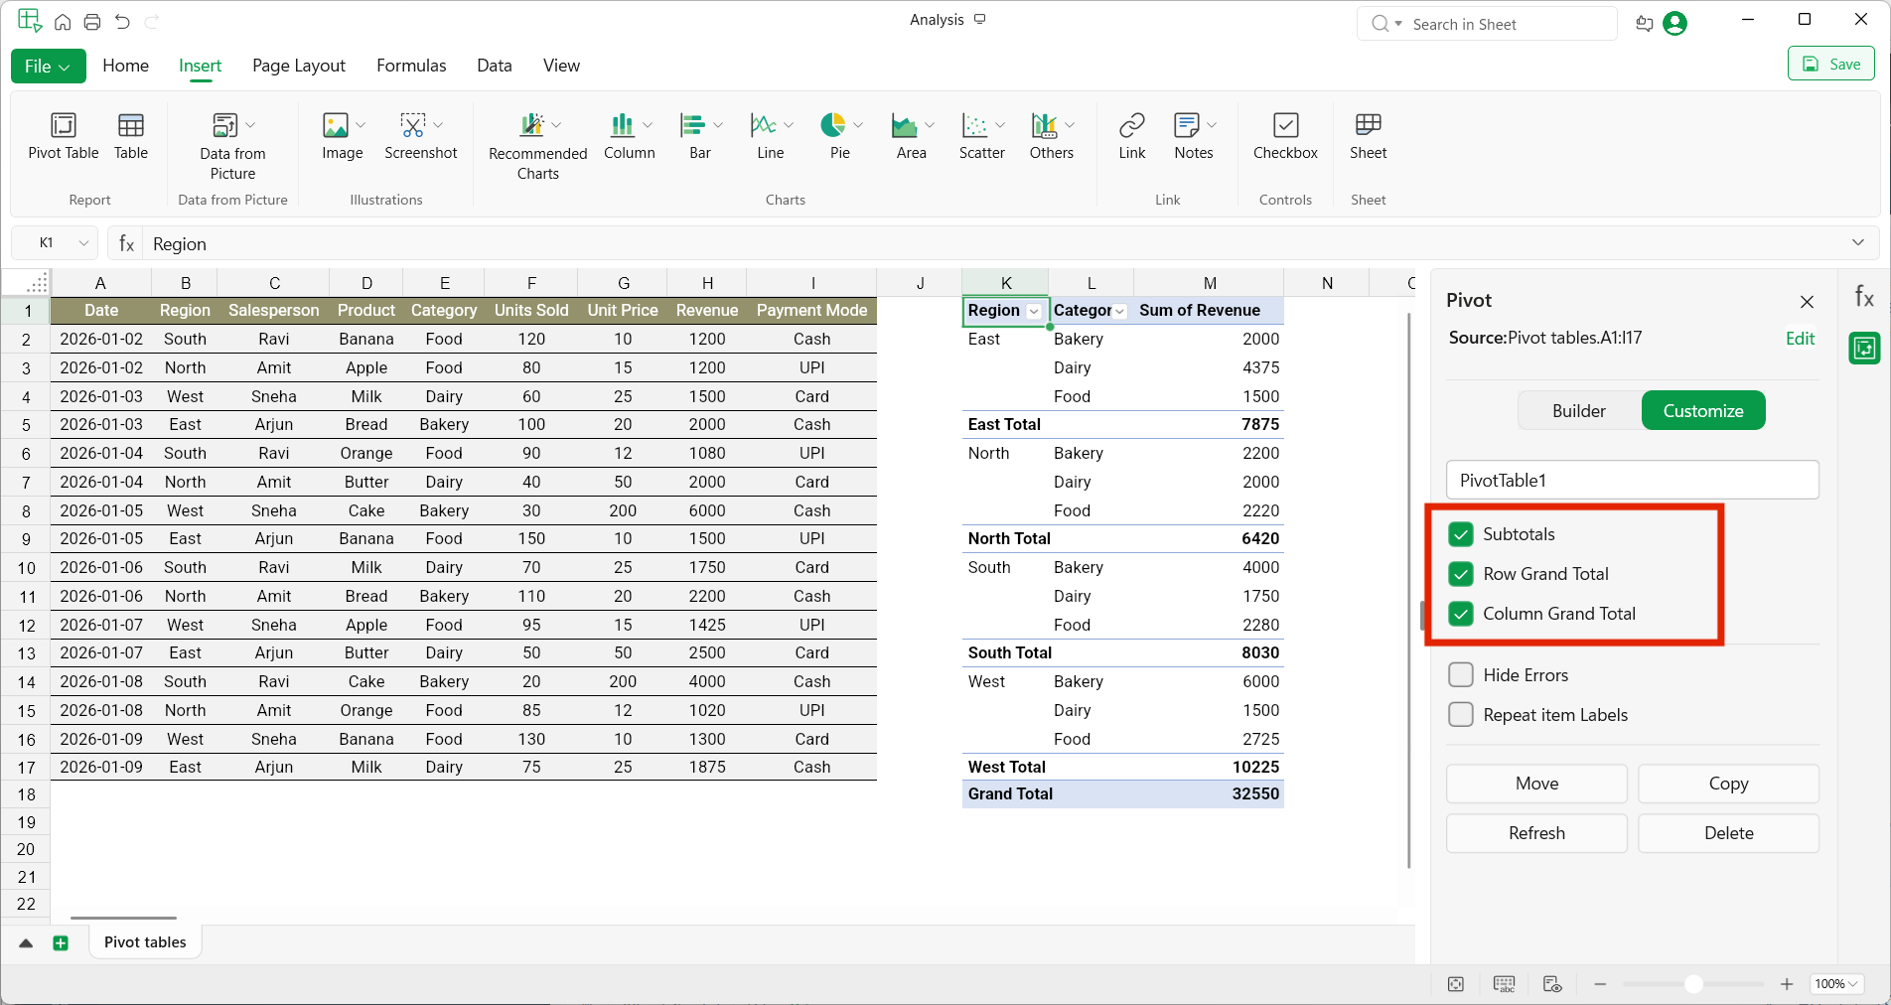Expand the File menu dropdown
The image size is (1891, 1005).
(x=48, y=66)
